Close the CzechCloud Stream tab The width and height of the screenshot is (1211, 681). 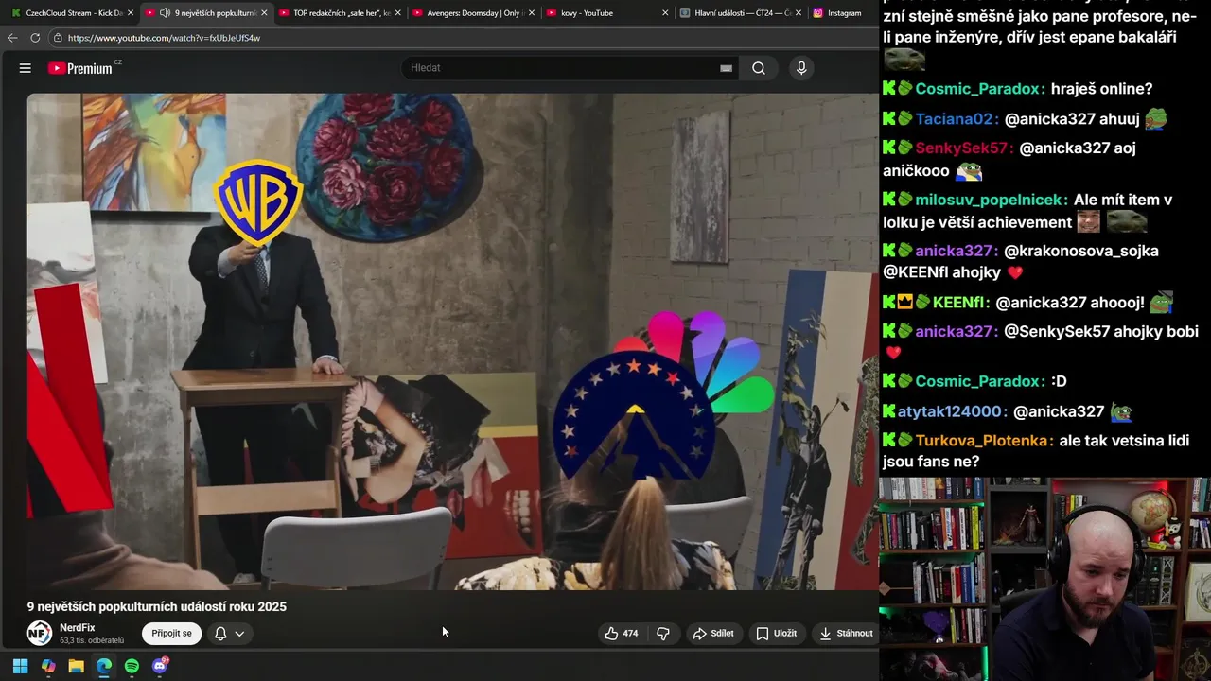pyautogui.click(x=131, y=13)
